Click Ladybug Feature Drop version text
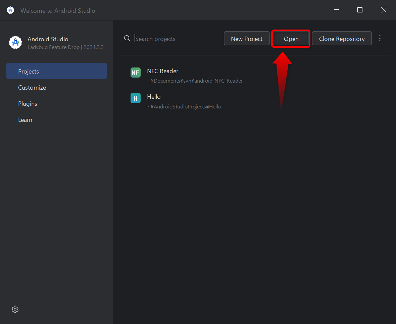 (65, 47)
